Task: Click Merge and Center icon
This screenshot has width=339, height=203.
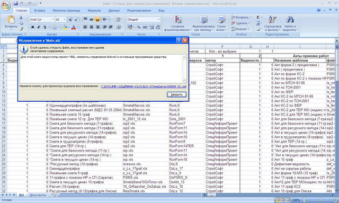Action: point(118,27)
